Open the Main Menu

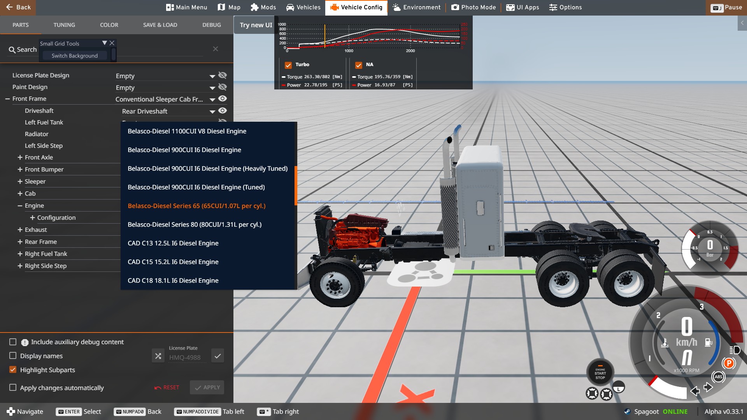[186, 7]
